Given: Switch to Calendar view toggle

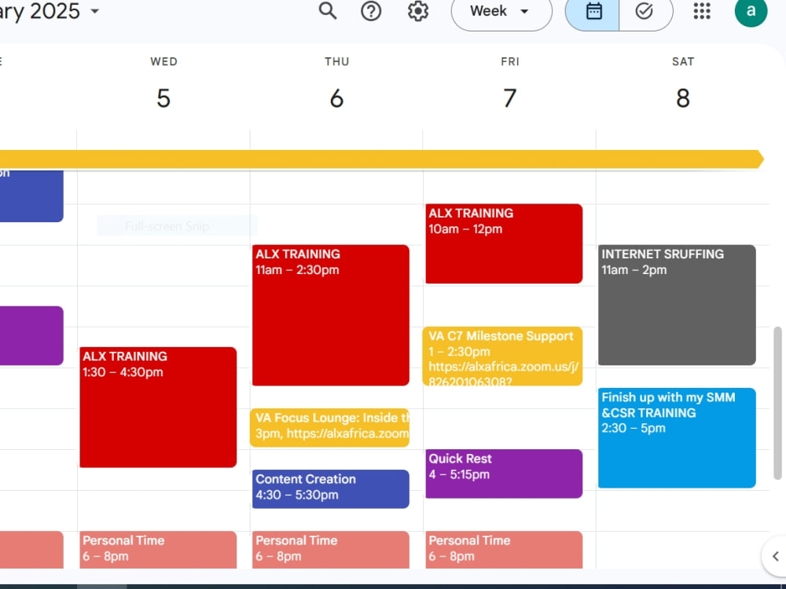Looking at the screenshot, I should [593, 11].
